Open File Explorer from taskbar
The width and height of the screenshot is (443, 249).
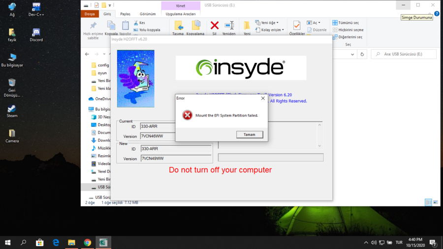71,243
